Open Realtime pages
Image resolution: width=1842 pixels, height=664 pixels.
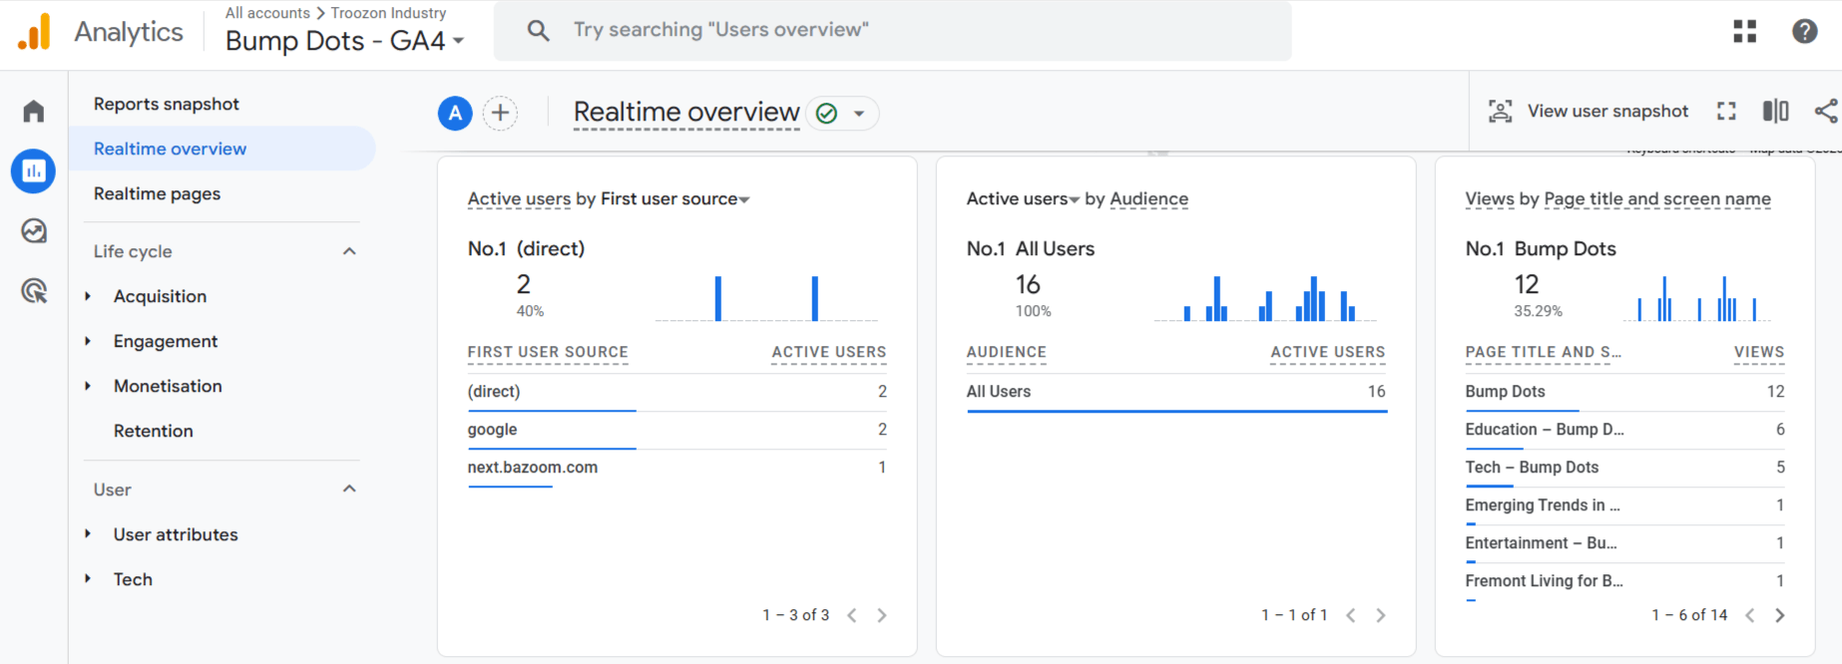[x=157, y=193]
